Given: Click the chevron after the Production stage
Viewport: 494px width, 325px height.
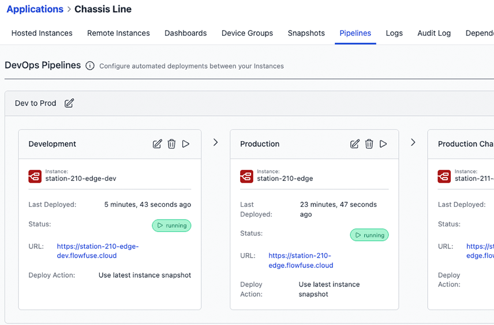Looking at the screenshot, I should pos(413,142).
